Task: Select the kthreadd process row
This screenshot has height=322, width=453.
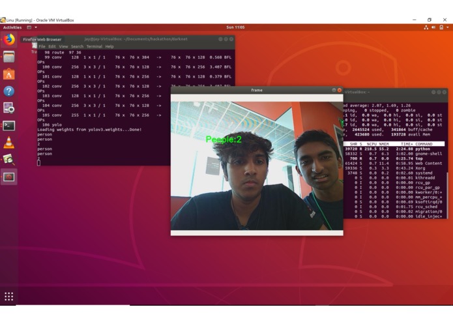Action: pyautogui.click(x=394, y=178)
